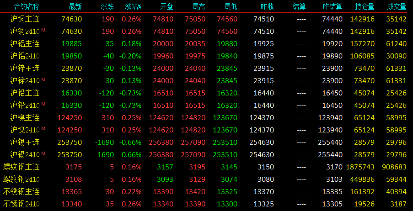Image resolution: width=413 pixels, height=211 pixels.
Task: Select the 沪镍主连 row
Action: point(207,117)
